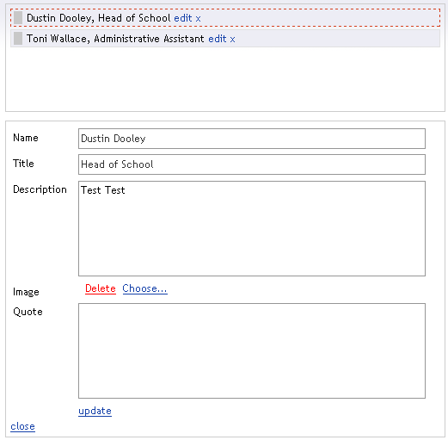Select the Toni Wallace, Administrative Assistant row

[x=225, y=39]
